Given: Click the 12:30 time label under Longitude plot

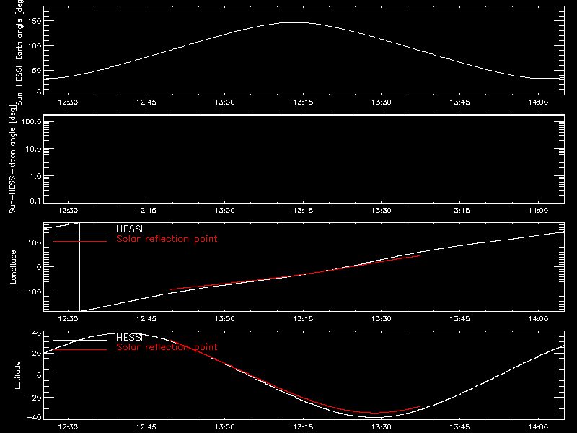Looking at the screenshot, I should click(x=68, y=319).
